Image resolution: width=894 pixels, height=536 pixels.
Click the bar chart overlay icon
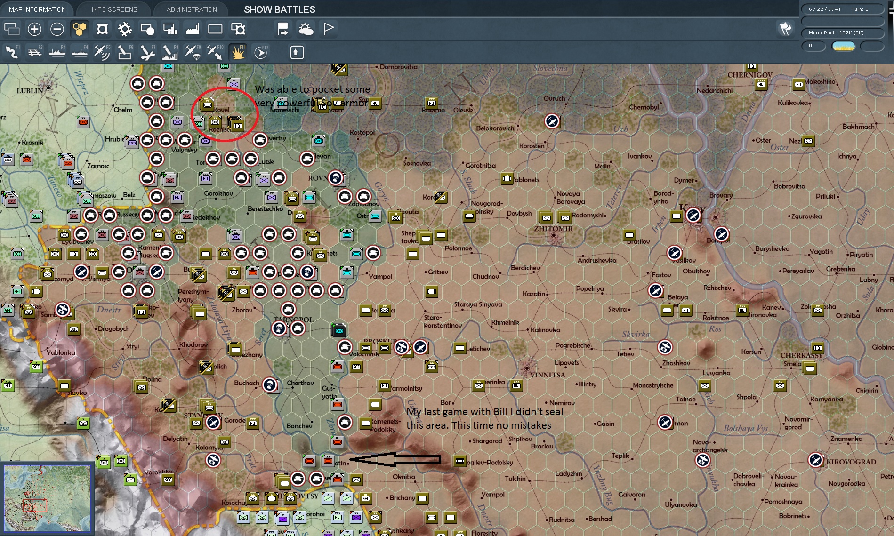(170, 29)
